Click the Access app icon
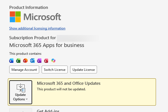This screenshot has height=112, width=168. (46, 61)
